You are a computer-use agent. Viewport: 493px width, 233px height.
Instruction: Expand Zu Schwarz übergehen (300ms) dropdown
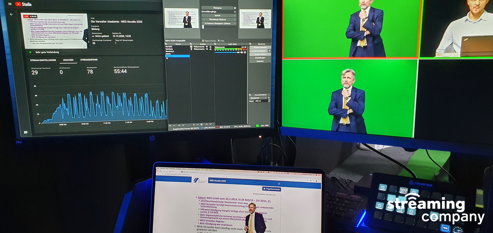tap(235, 24)
